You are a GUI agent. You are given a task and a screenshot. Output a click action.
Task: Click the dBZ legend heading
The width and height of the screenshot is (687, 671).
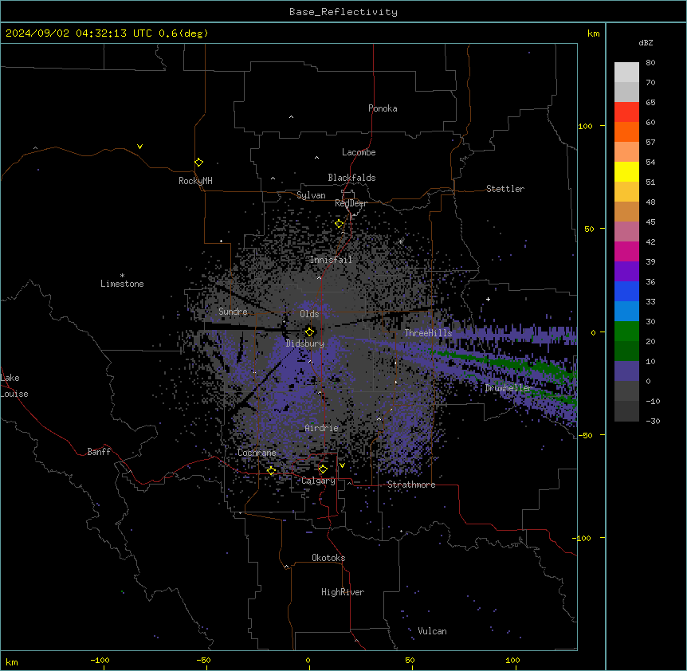[x=646, y=43]
